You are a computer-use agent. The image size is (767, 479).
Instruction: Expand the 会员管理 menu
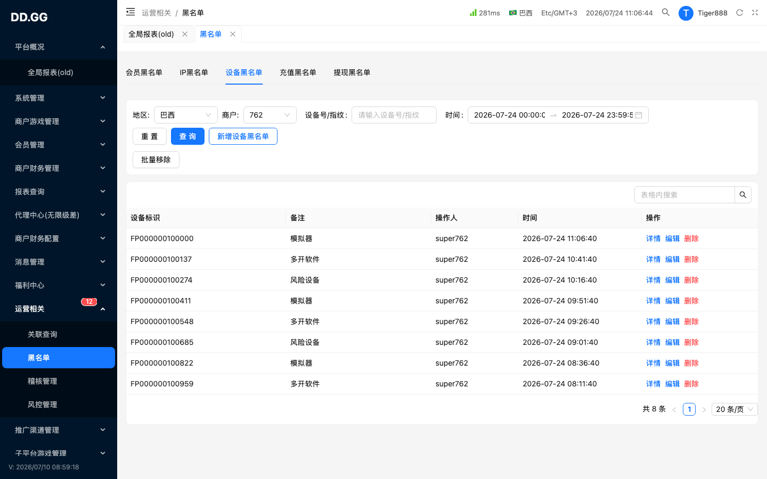tap(59, 145)
